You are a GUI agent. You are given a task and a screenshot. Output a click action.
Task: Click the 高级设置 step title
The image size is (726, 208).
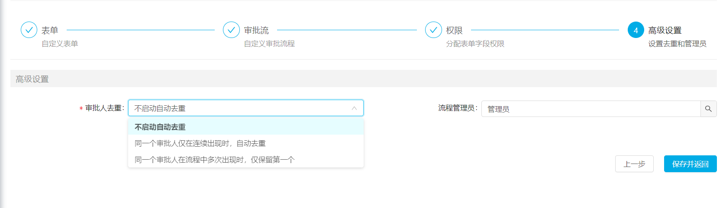pyautogui.click(x=665, y=30)
